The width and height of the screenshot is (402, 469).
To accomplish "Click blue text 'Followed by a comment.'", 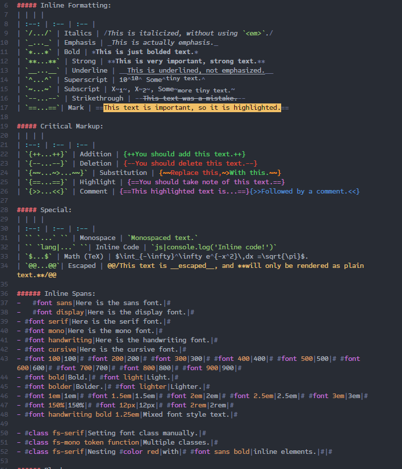I will 304,191.
